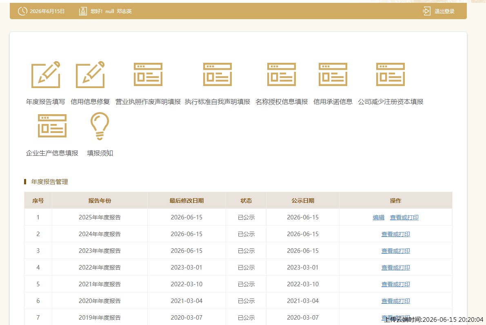486x325 pixels.
Task: Click the 2021年年度报告 cell
Action: [x=100, y=284]
